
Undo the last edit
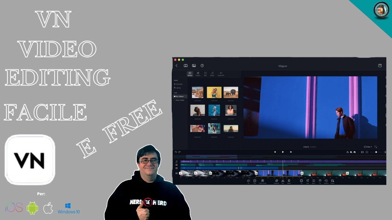tap(176, 152)
